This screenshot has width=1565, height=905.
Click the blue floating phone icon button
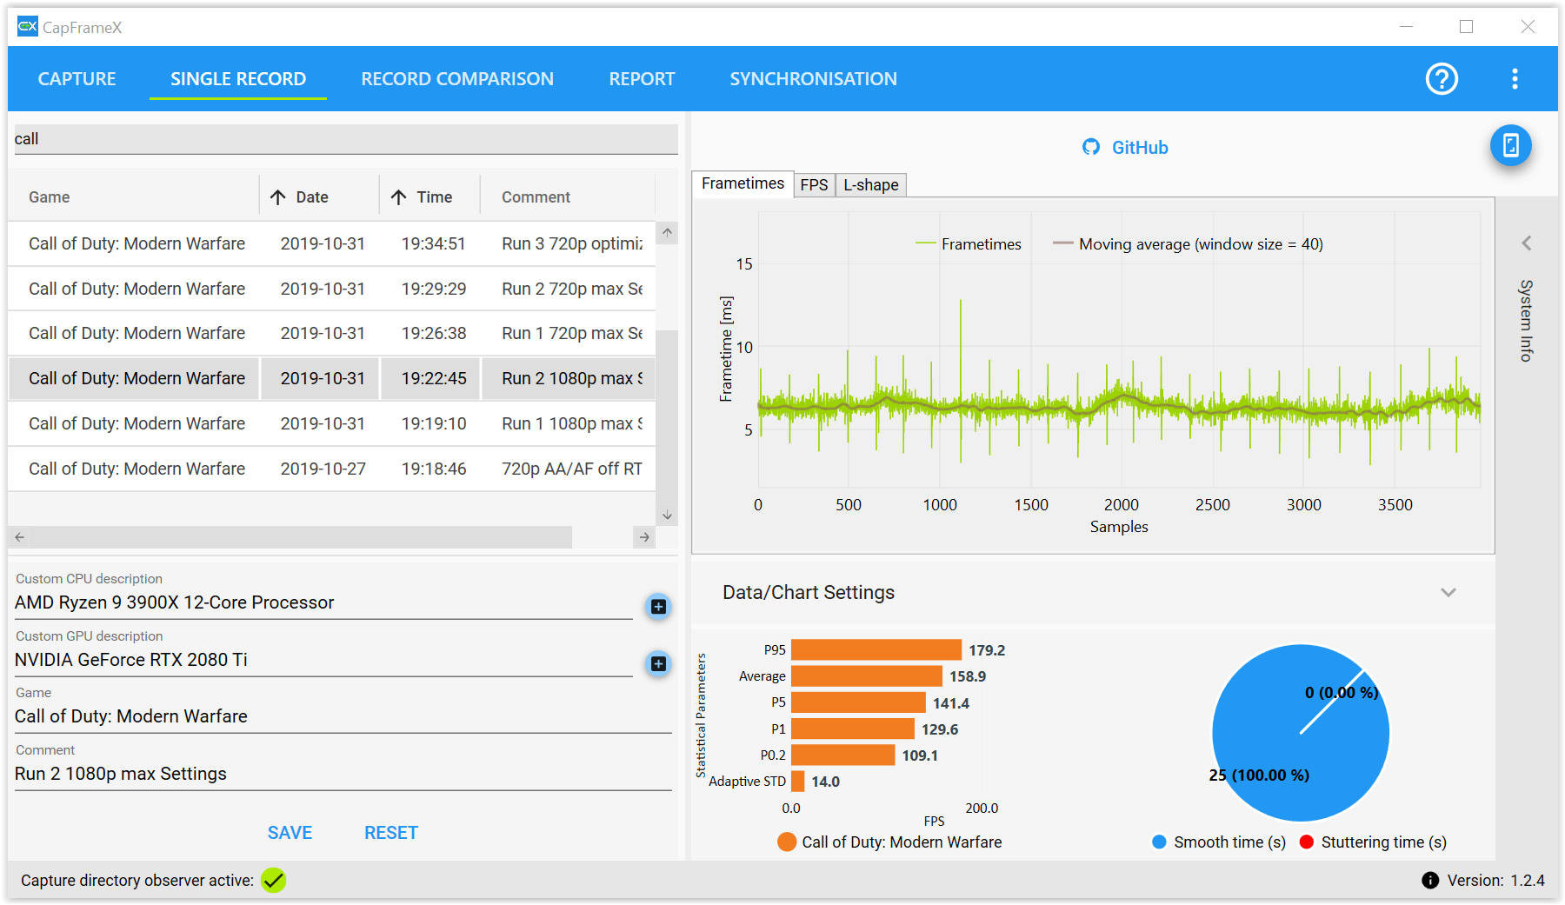point(1511,146)
